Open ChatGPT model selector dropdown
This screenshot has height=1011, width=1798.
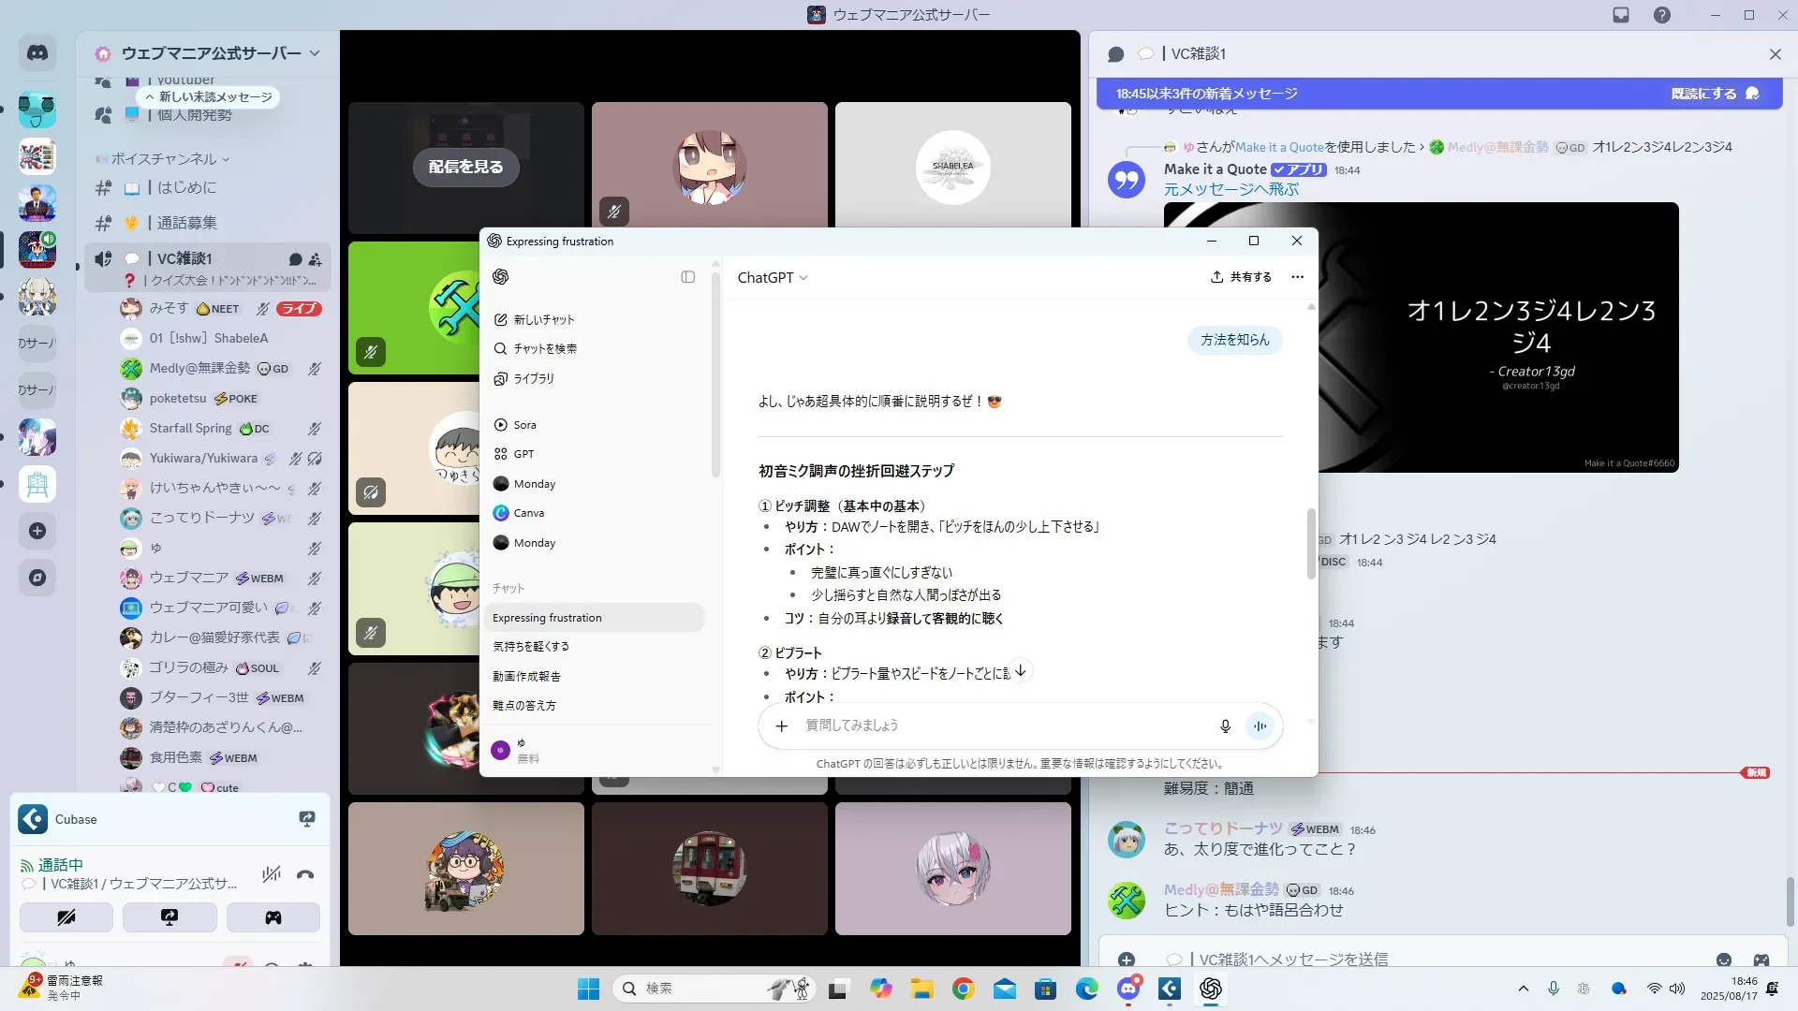tap(773, 277)
